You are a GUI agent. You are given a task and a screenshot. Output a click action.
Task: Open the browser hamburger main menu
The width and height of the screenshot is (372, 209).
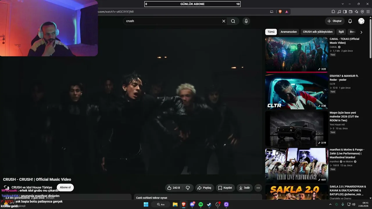(368, 12)
